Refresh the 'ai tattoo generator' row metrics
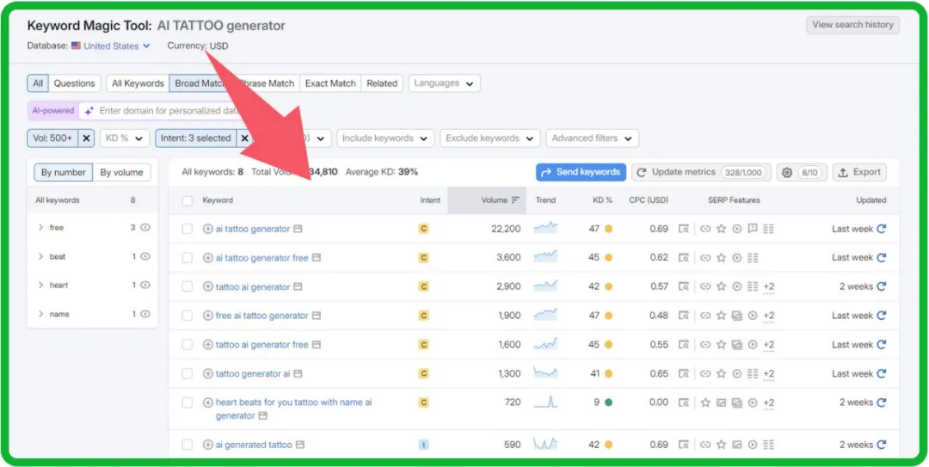Viewport: 929px width, 467px height. [881, 229]
